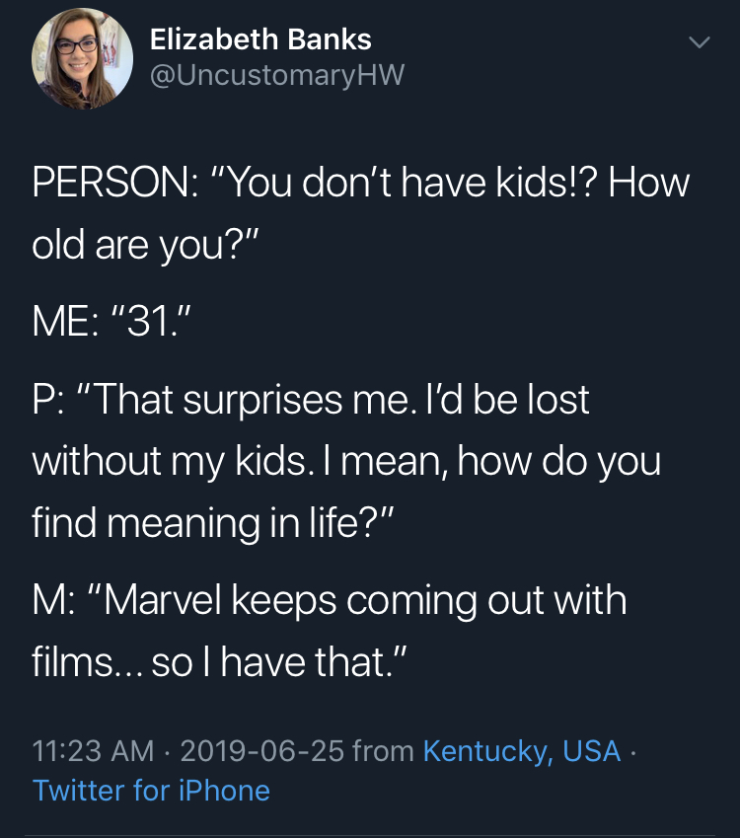Open the tweet options chevron menu
740x838 pixels.
(699, 43)
